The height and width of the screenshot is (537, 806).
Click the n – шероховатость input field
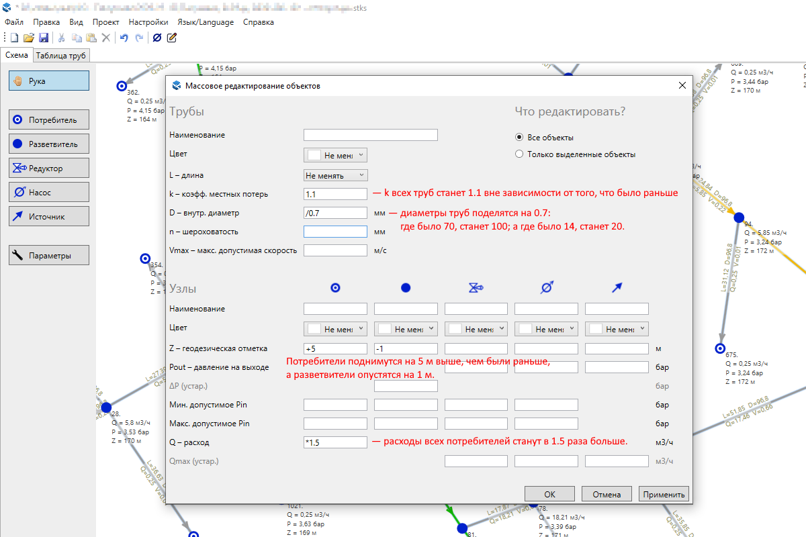pyautogui.click(x=335, y=232)
